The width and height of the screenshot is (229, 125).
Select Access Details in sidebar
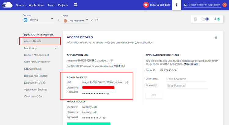pos(41,41)
